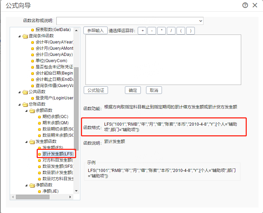Click the 函数格式 LFS formula text
Screen dimensions: 263x213
coord(171,127)
